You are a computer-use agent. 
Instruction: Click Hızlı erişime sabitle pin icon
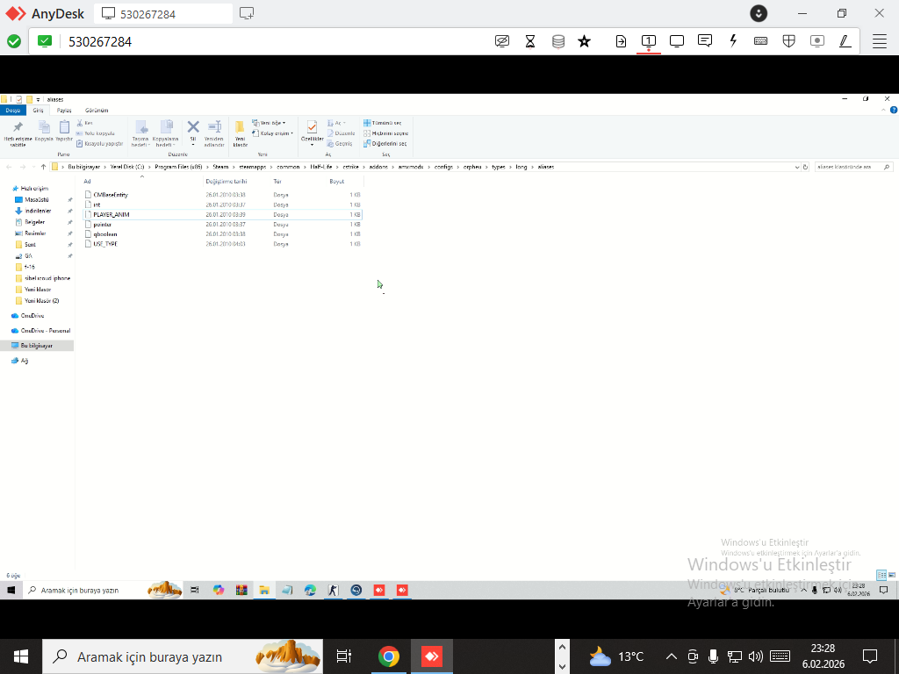[18, 133]
